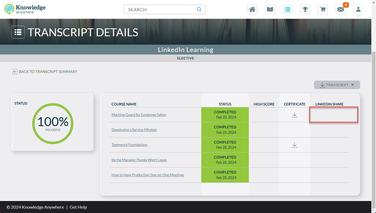Screen dimensions: 376x213
Task: Click the Transcript Details heading icon
Action: [x=18, y=32]
